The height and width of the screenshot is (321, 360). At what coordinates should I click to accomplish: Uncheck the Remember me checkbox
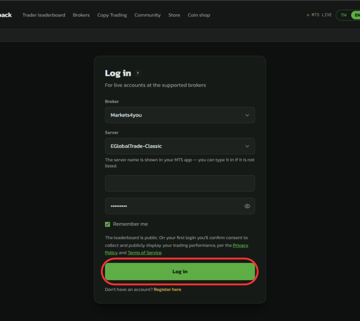[x=107, y=224]
